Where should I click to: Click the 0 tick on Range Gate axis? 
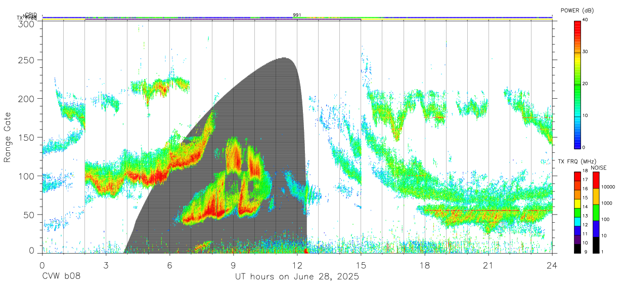(x=31, y=250)
